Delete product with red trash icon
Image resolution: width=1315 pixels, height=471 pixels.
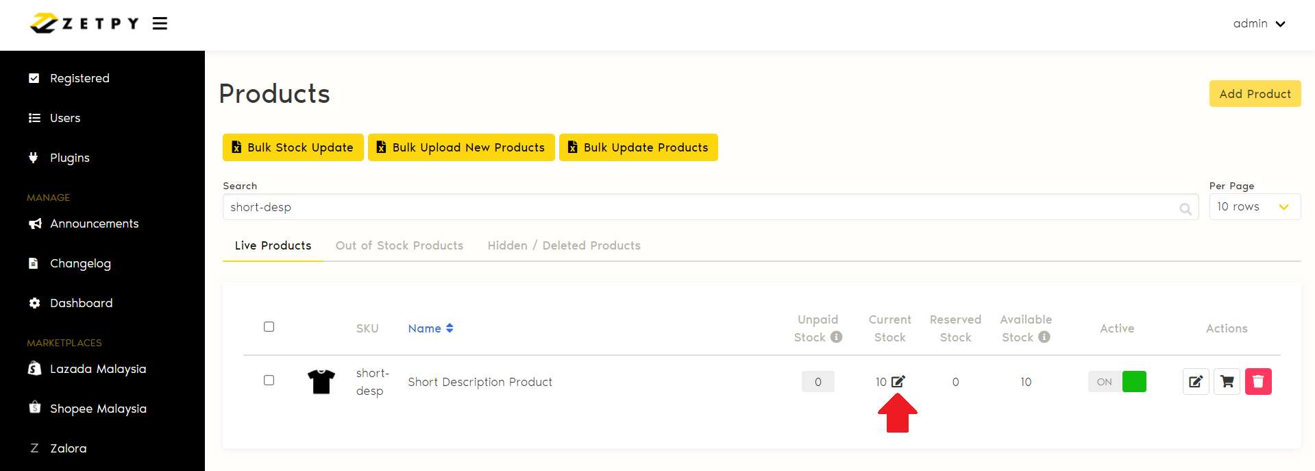tap(1258, 382)
